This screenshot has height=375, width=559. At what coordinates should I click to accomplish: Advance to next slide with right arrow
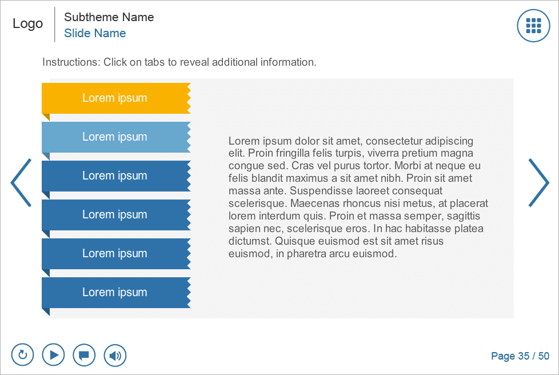point(538,182)
